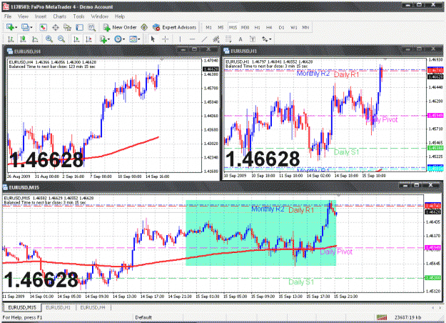Click the New Order button
This screenshot has height=323, width=446.
click(x=120, y=27)
